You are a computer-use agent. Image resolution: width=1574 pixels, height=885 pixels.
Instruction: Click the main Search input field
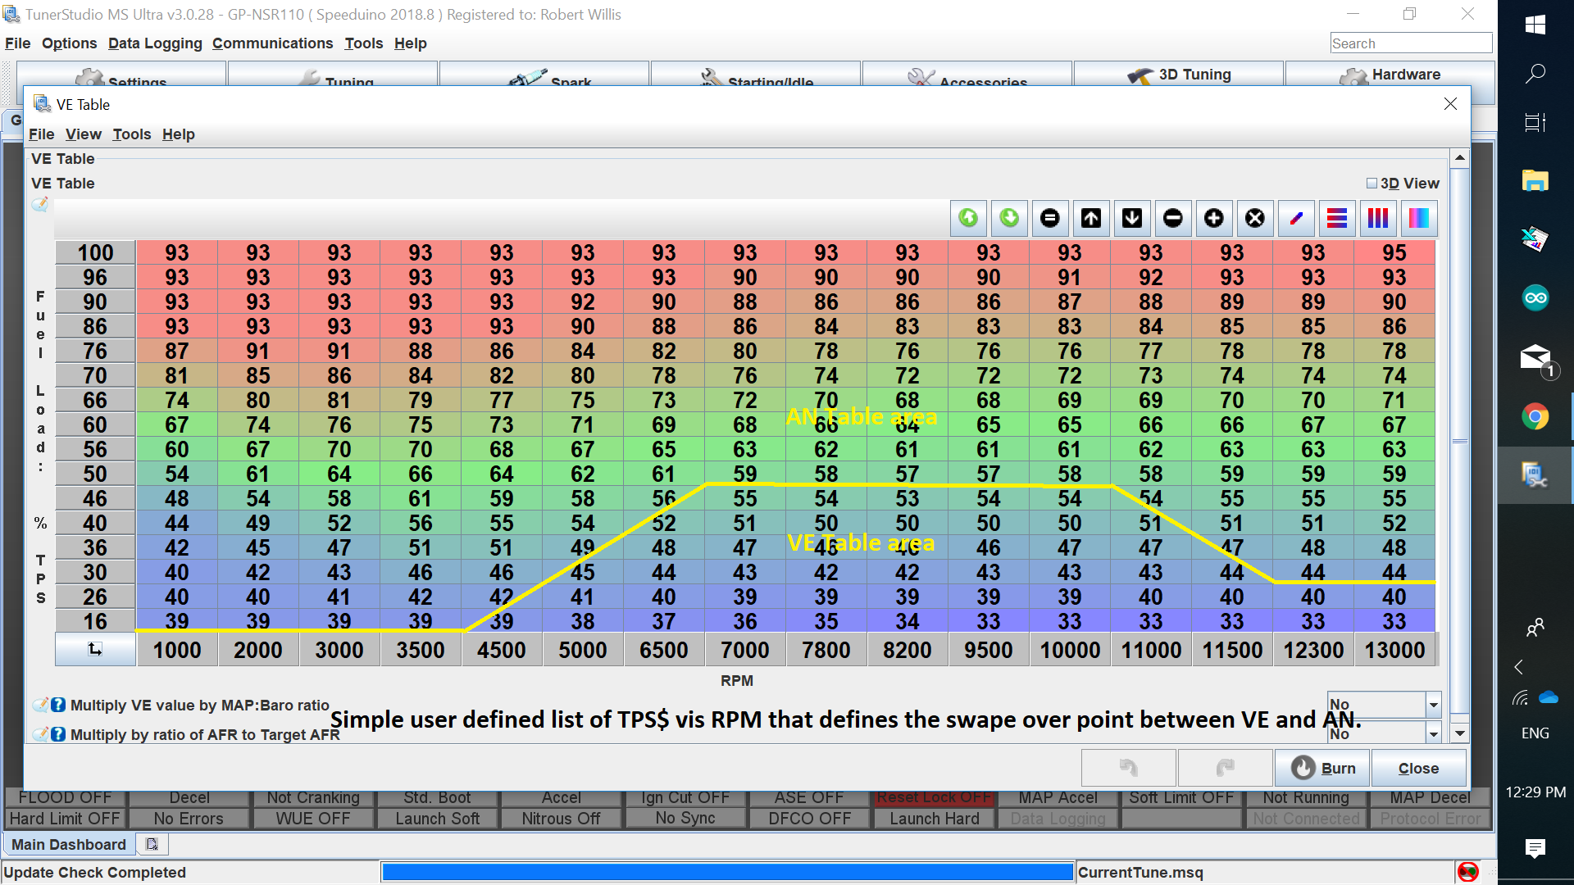click(x=1410, y=43)
